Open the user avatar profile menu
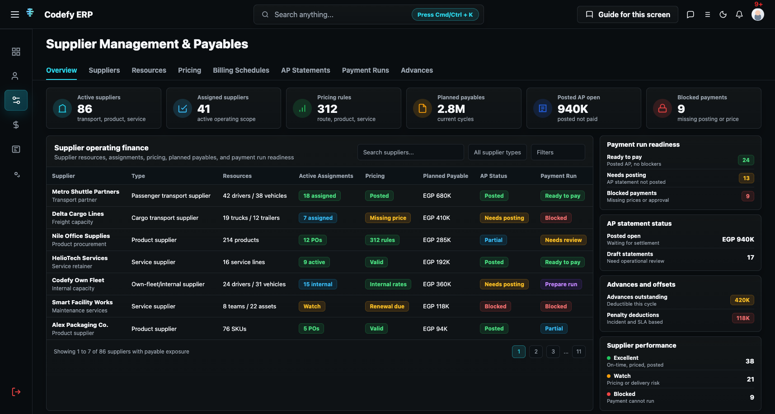The height and width of the screenshot is (414, 775). pyautogui.click(x=758, y=14)
